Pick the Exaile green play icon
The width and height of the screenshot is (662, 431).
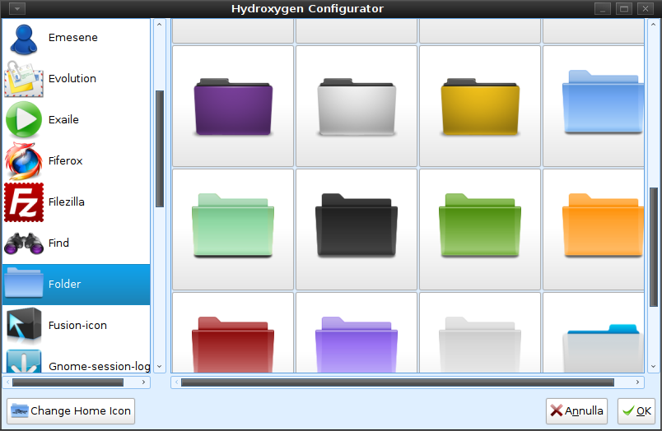pyautogui.click(x=24, y=120)
